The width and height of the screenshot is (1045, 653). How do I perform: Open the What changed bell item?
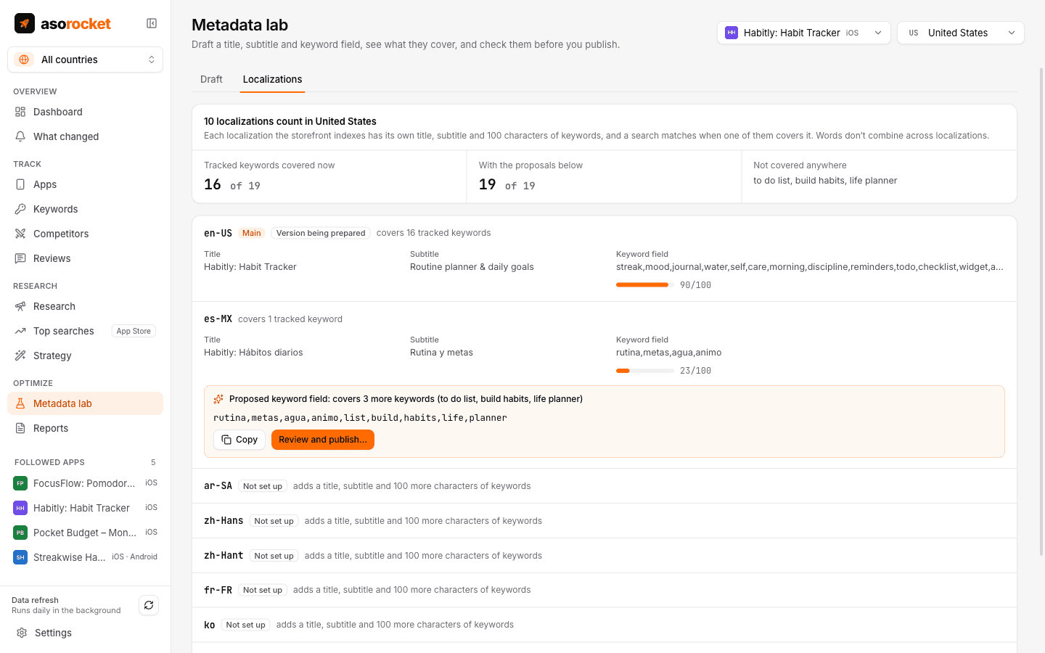click(85, 136)
